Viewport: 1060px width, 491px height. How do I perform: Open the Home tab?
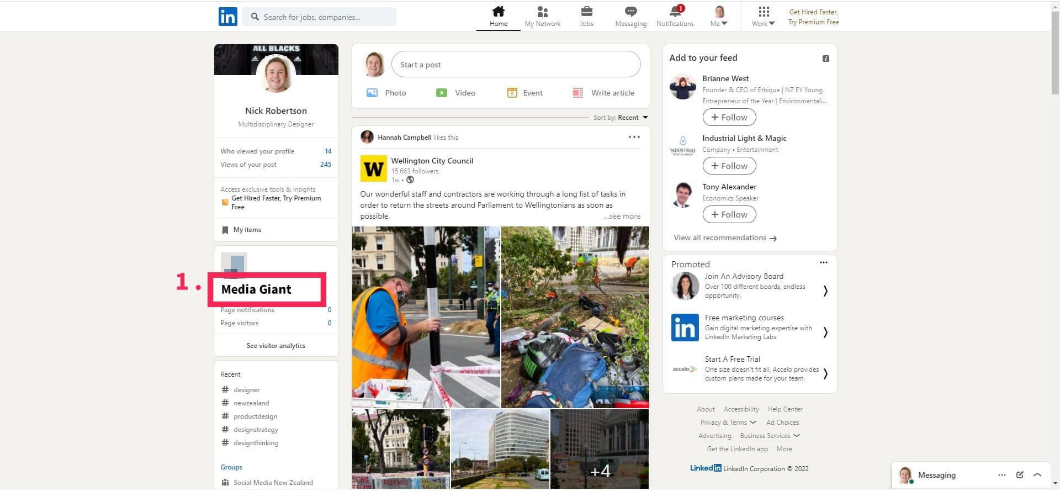point(498,17)
